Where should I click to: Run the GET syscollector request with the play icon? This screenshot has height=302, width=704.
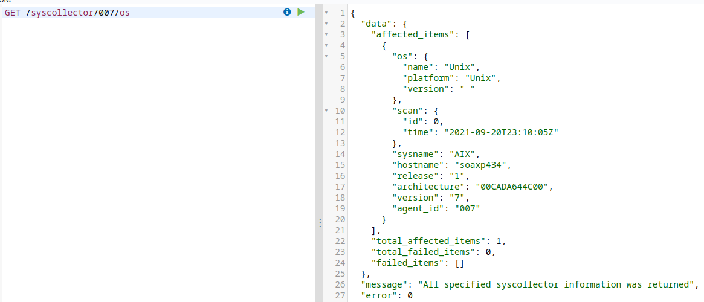301,12
